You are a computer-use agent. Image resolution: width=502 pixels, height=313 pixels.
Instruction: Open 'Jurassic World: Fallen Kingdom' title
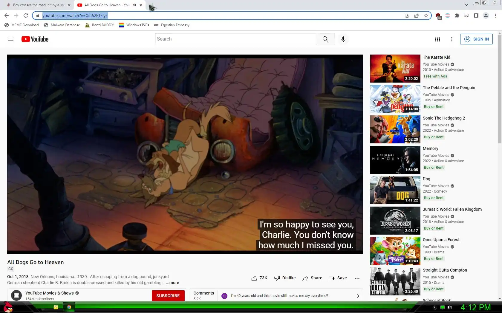(452, 209)
